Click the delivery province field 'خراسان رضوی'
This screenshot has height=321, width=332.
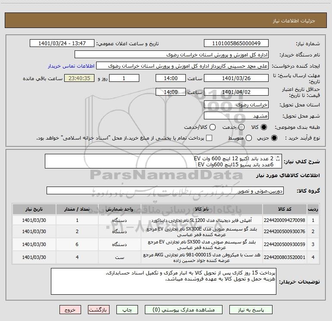point(236,104)
